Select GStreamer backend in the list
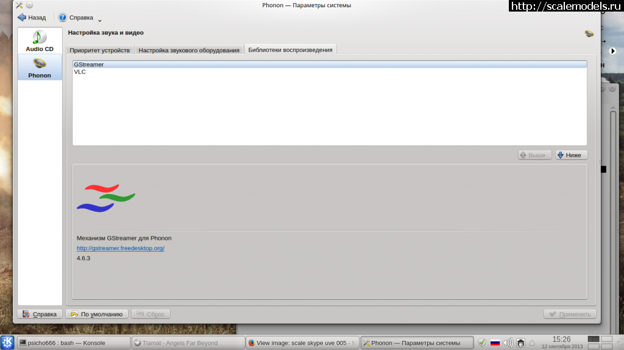624x350 pixels. [x=330, y=65]
